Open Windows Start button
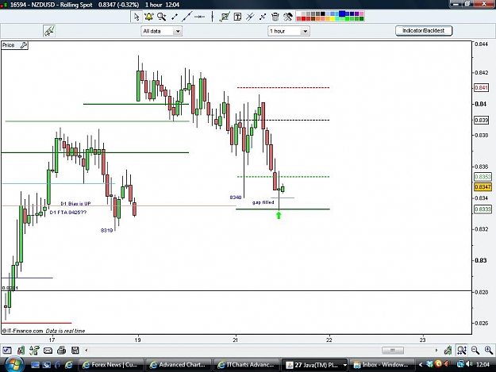496x372 pixels. [x=13, y=365]
